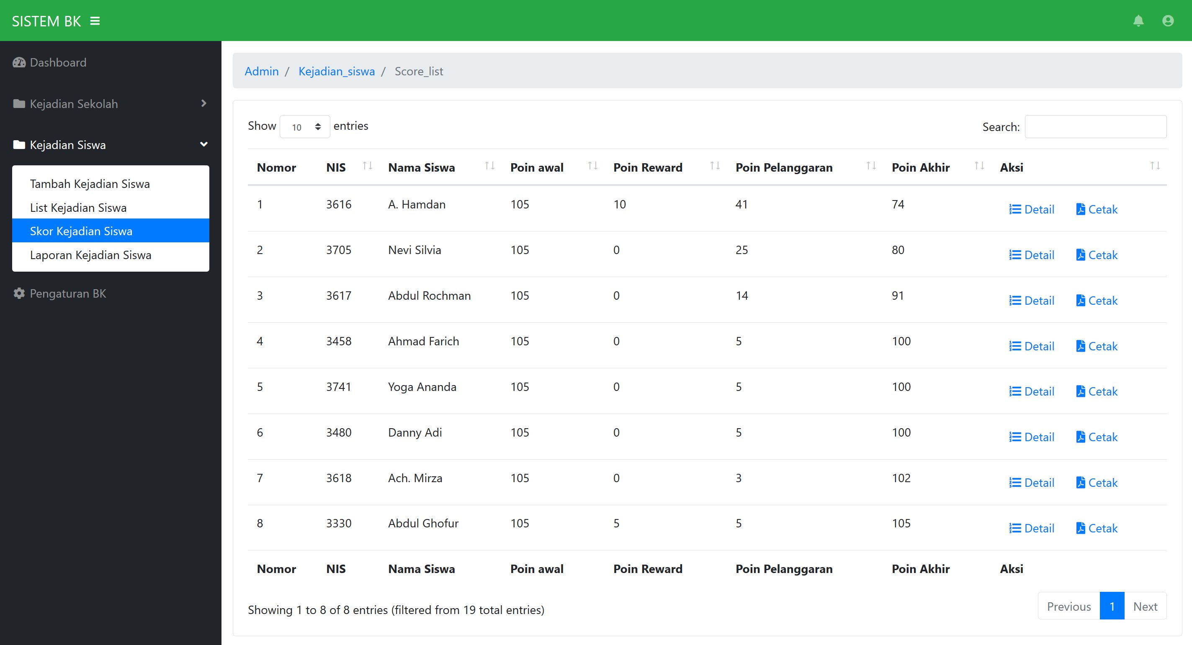The width and height of the screenshot is (1192, 645).
Task: Toggle the sidebar hamburger menu icon
Action: (95, 21)
